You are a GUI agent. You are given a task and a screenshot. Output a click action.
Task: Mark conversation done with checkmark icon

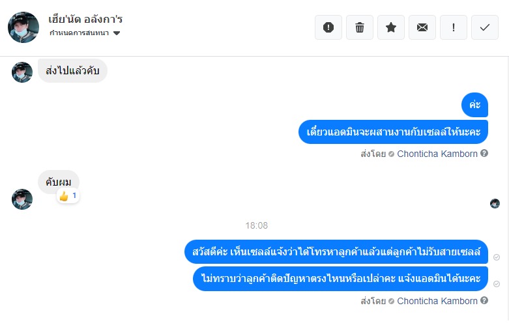coord(485,27)
